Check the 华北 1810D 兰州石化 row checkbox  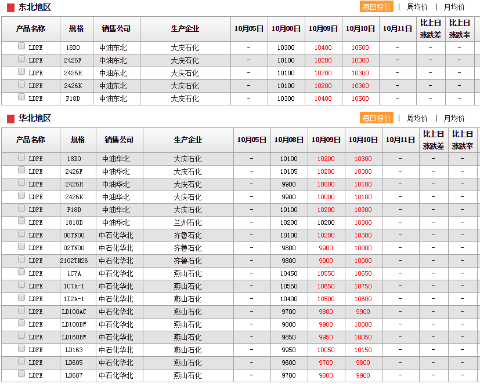coord(21,221)
